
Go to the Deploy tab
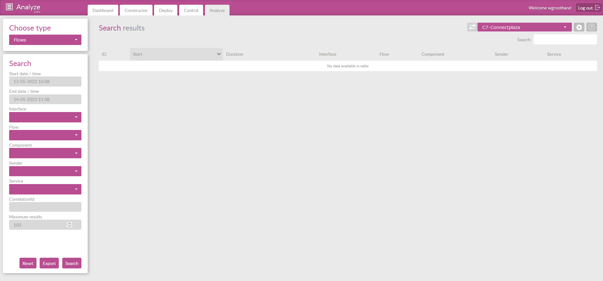pyautogui.click(x=166, y=10)
